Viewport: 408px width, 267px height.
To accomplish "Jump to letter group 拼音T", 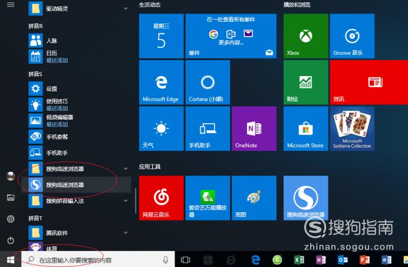I will (35, 218).
